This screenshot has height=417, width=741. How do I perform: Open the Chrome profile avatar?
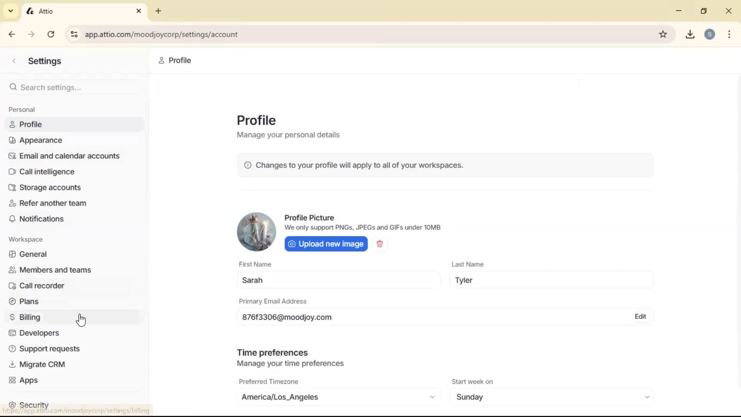point(710,34)
